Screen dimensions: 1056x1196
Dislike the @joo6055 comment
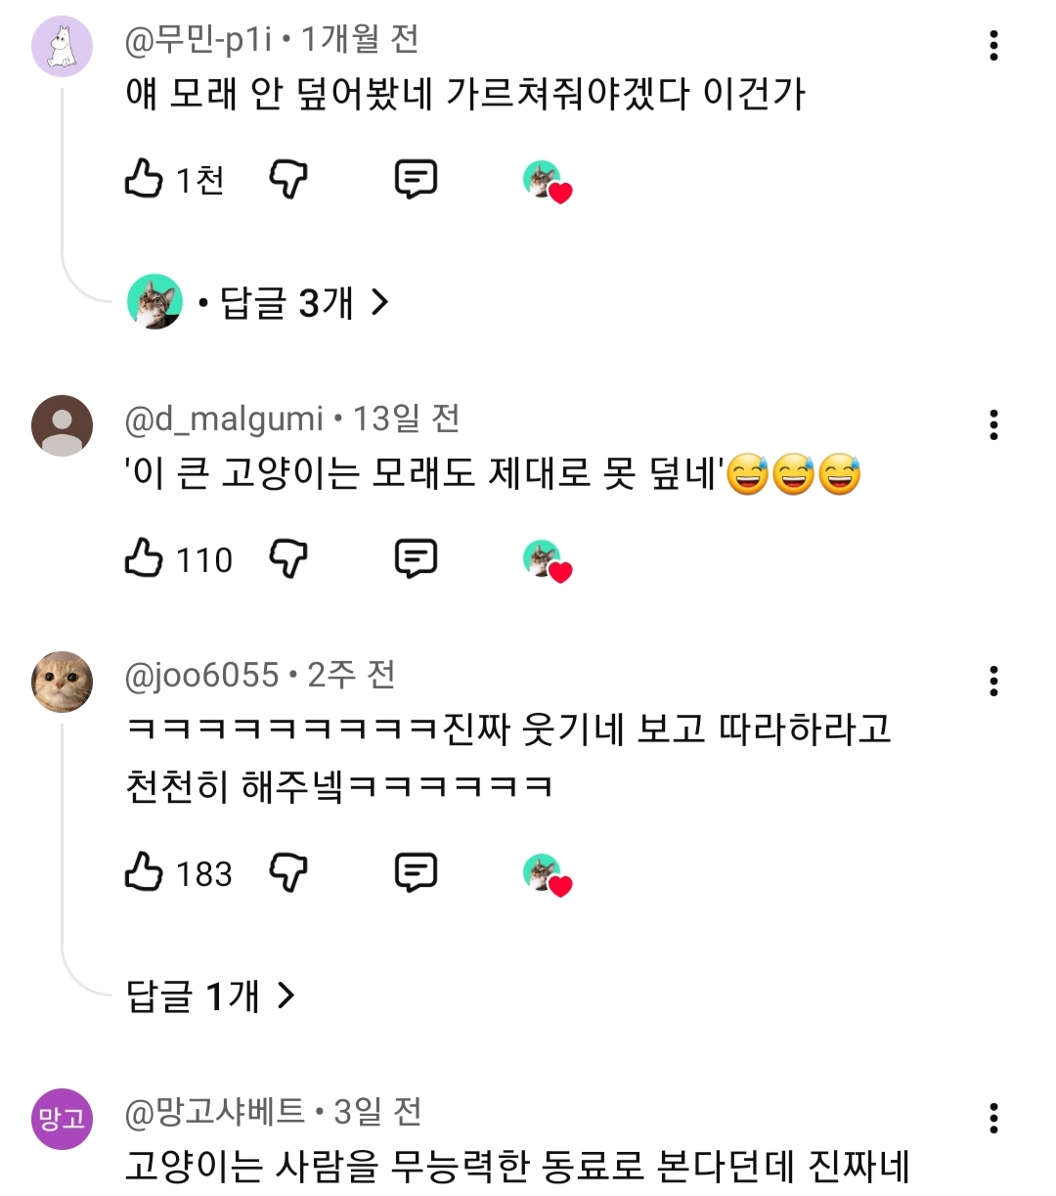[288, 872]
